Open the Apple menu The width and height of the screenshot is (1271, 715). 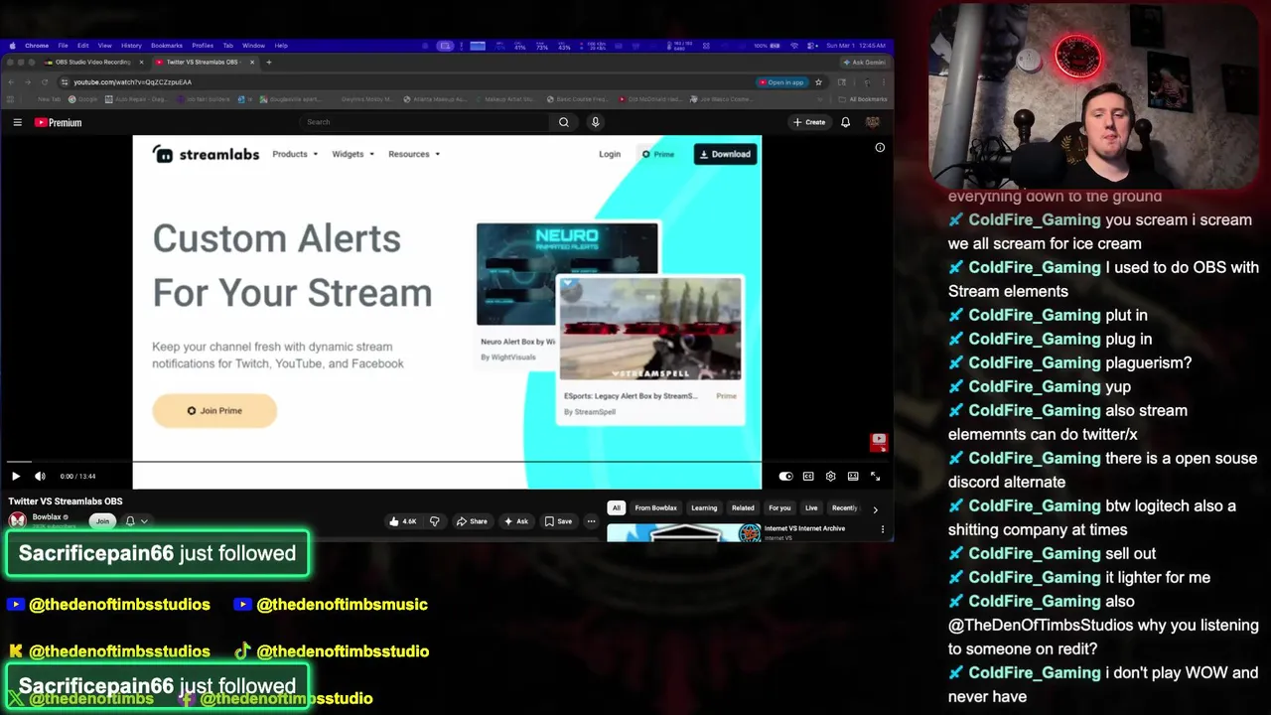13,46
